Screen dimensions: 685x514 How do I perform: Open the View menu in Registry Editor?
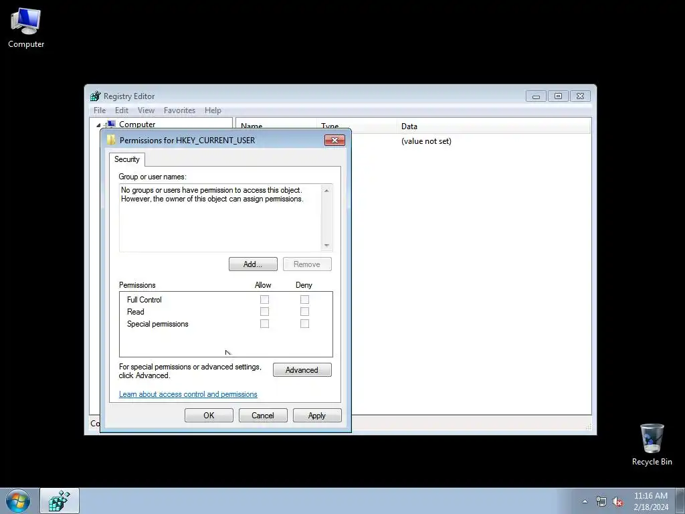pyautogui.click(x=146, y=110)
